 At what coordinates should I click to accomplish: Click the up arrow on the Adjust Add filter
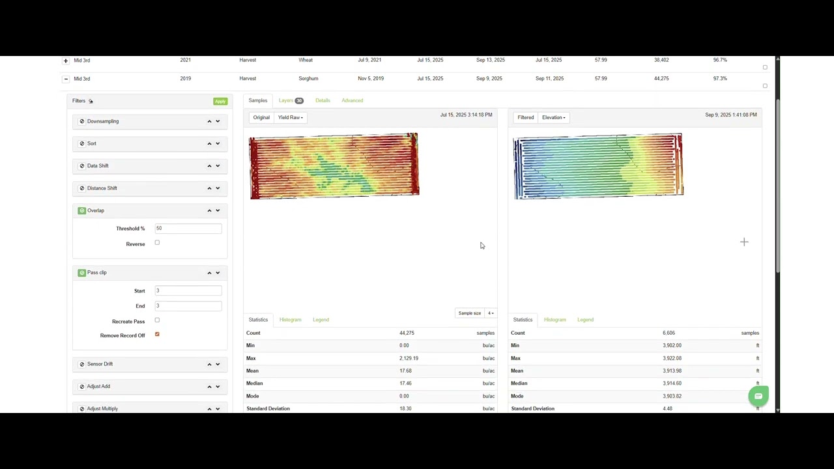click(209, 386)
